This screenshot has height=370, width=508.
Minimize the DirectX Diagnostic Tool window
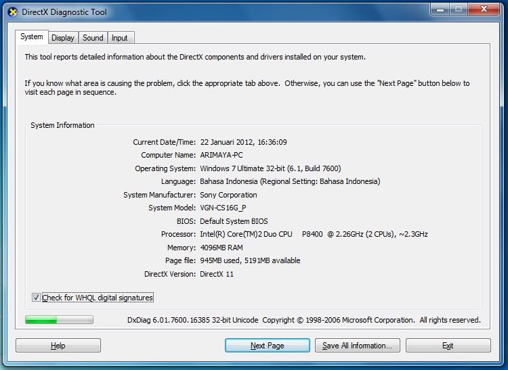click(x=440, y=9)
